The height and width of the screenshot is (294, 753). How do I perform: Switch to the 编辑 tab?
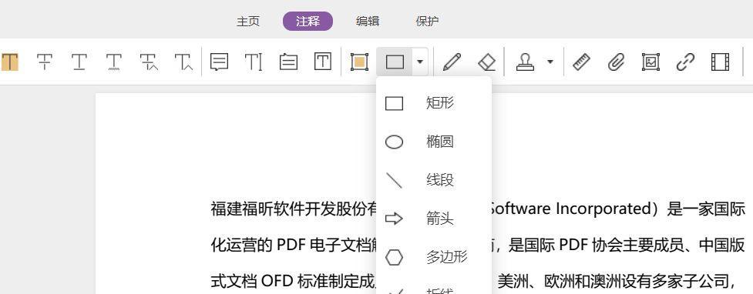click(368, 22)
